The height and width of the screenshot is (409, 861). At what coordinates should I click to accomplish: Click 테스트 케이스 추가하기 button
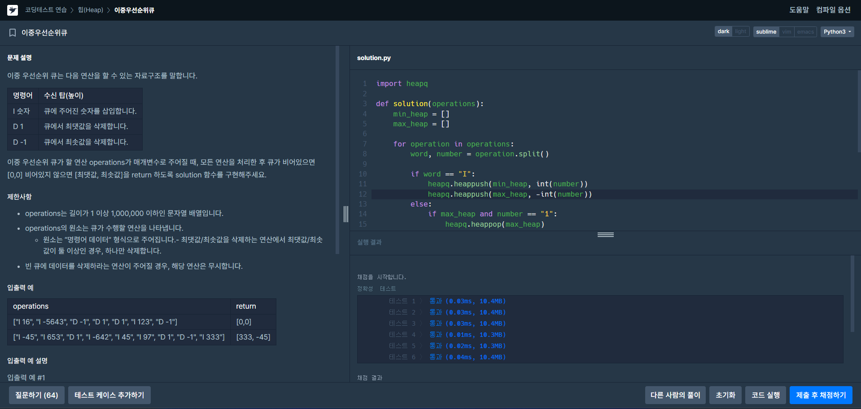point(109,395)
